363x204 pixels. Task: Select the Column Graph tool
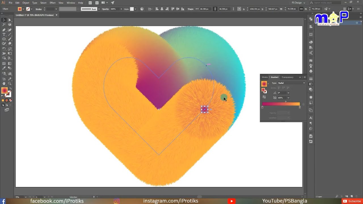point(10,74)
